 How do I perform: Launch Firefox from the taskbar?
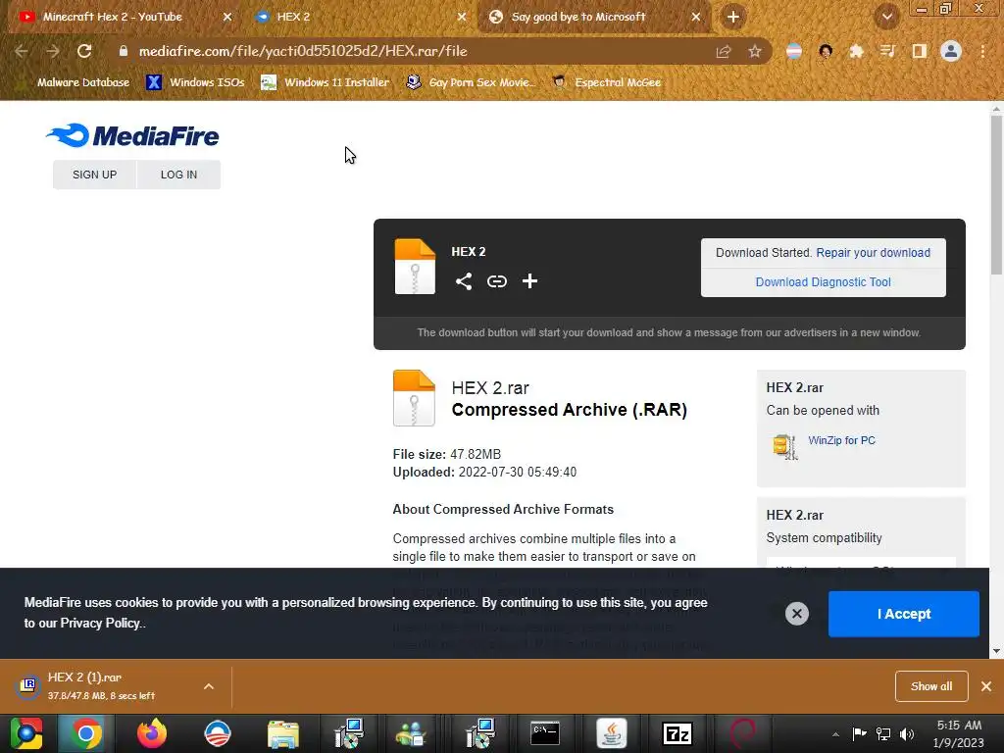[152, 733]
